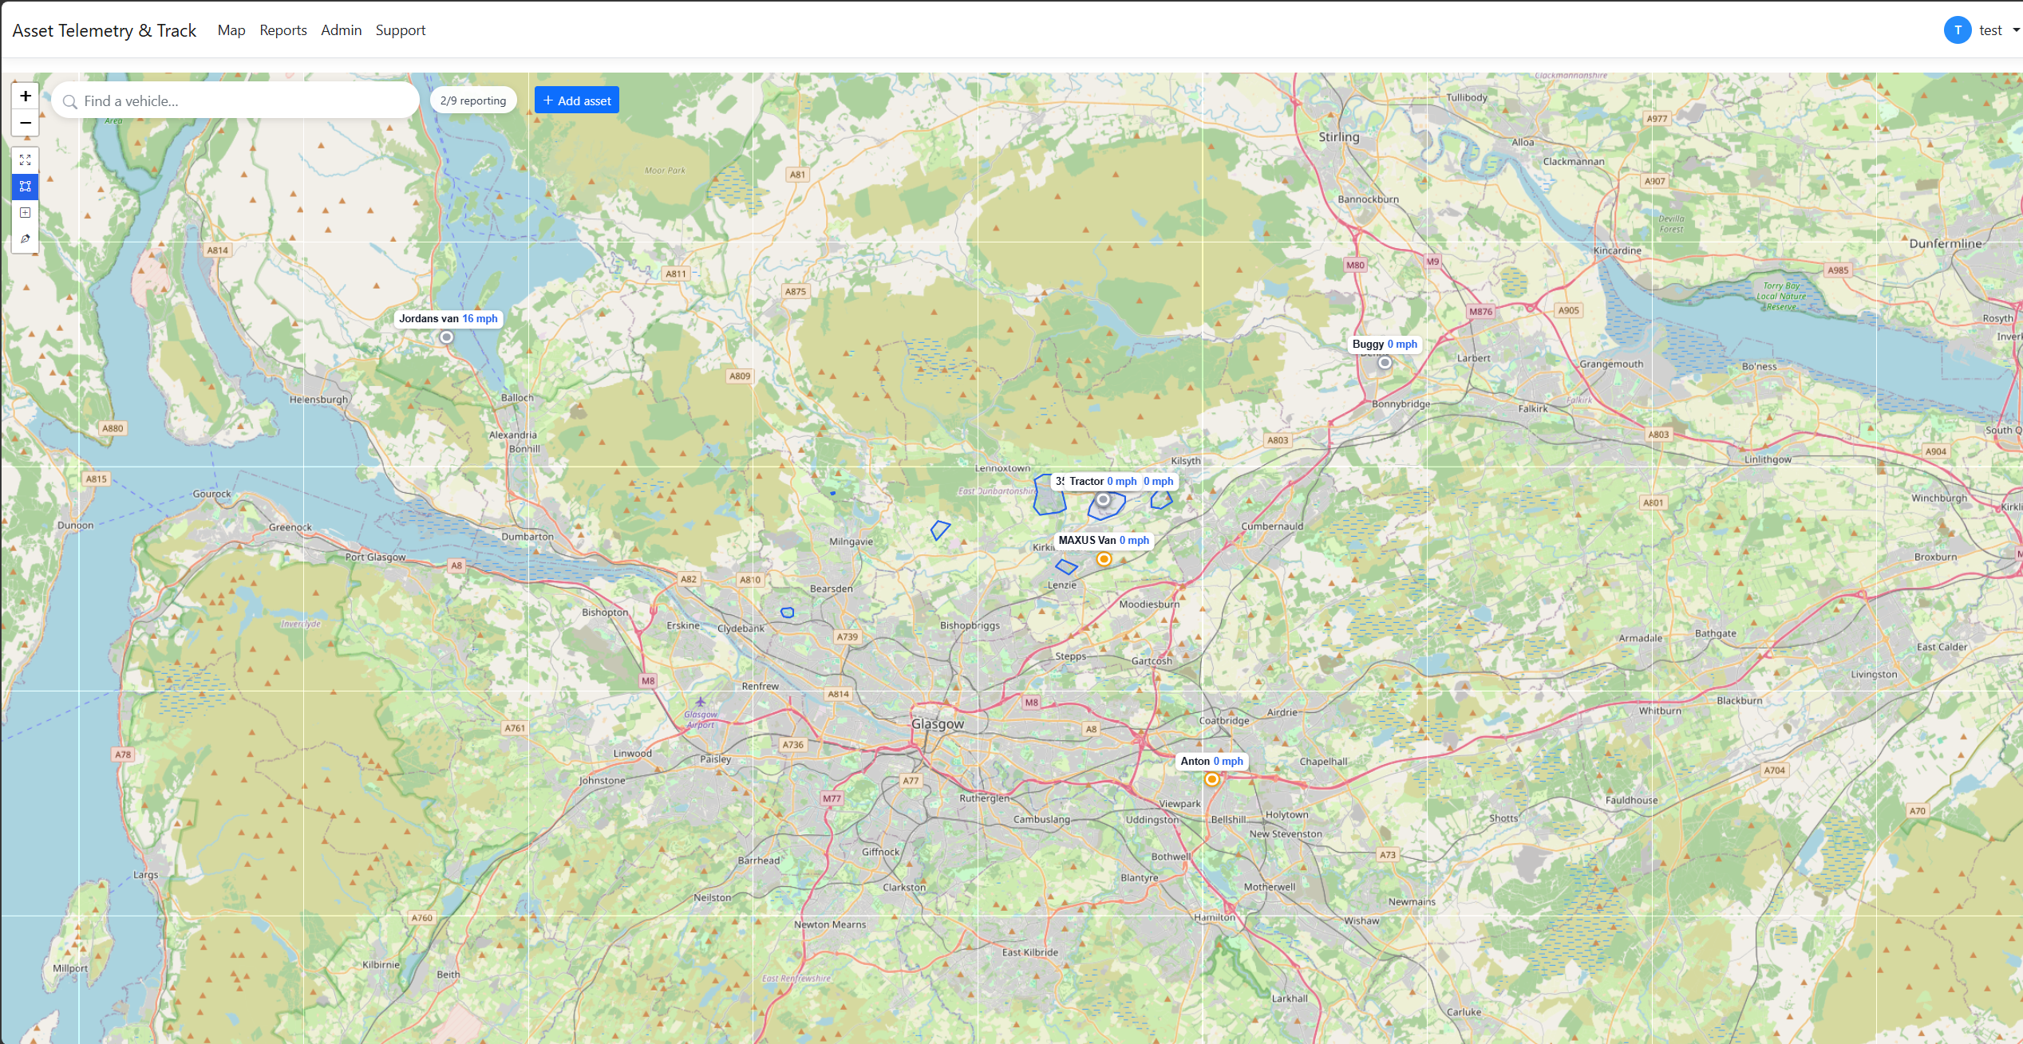This screenshot has height=1044, width=2023.
Task: Click the test username text
Action: coord(1990,30)
